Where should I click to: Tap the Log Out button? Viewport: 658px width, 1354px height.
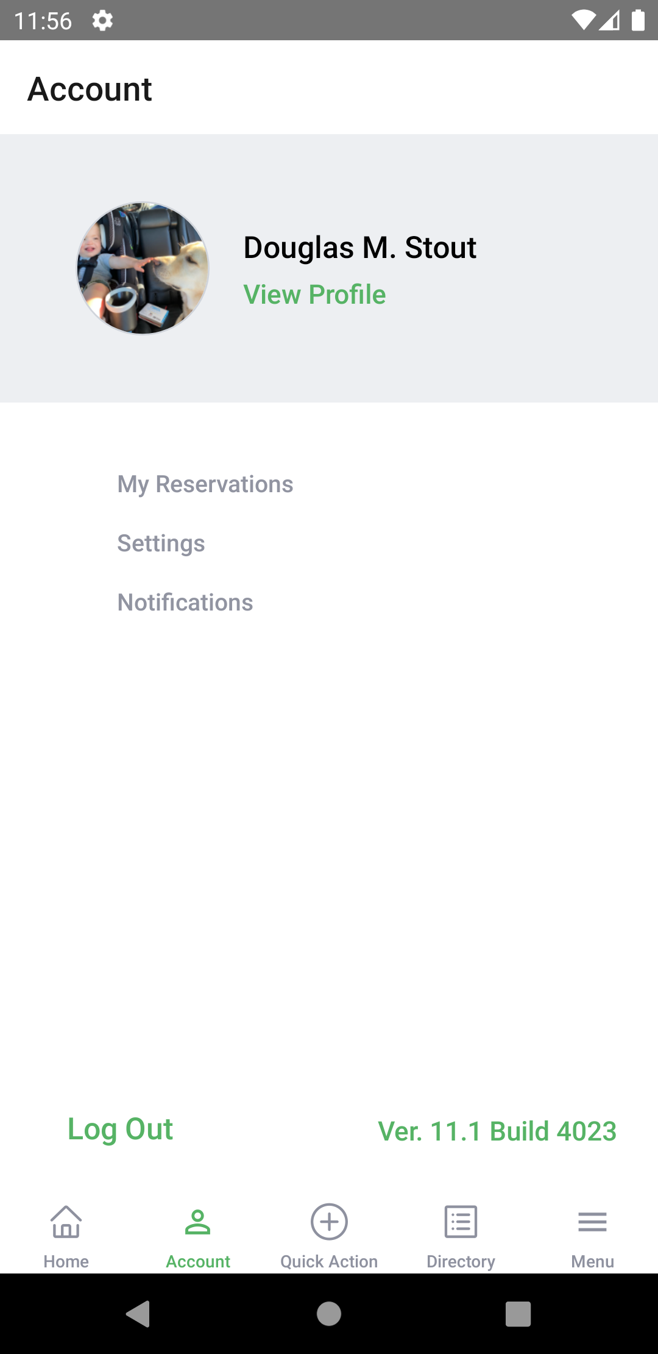pos(120,1129)
